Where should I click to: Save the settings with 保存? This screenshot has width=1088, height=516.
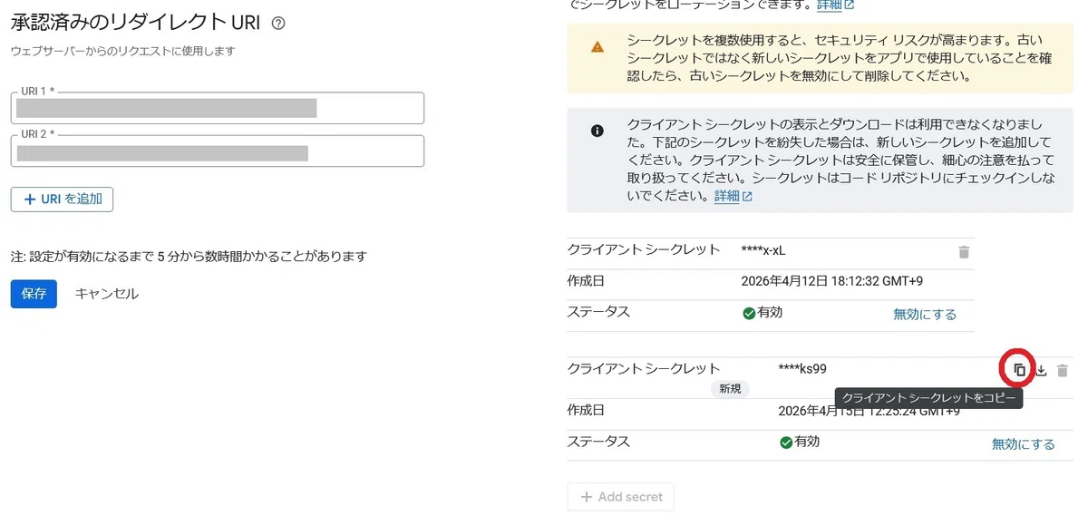(34, 294)
